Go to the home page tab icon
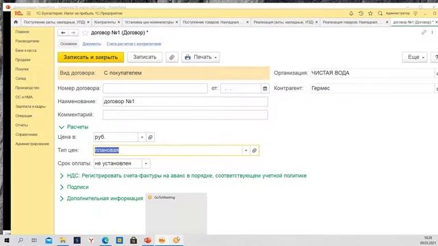 16,22
